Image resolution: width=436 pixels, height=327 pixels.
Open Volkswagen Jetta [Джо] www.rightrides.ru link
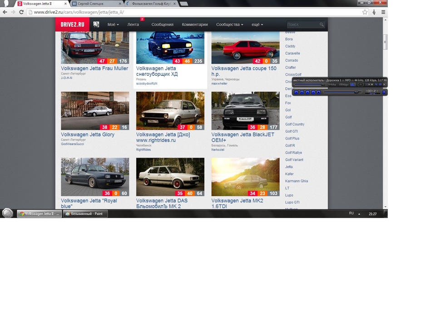pos(163,137)
